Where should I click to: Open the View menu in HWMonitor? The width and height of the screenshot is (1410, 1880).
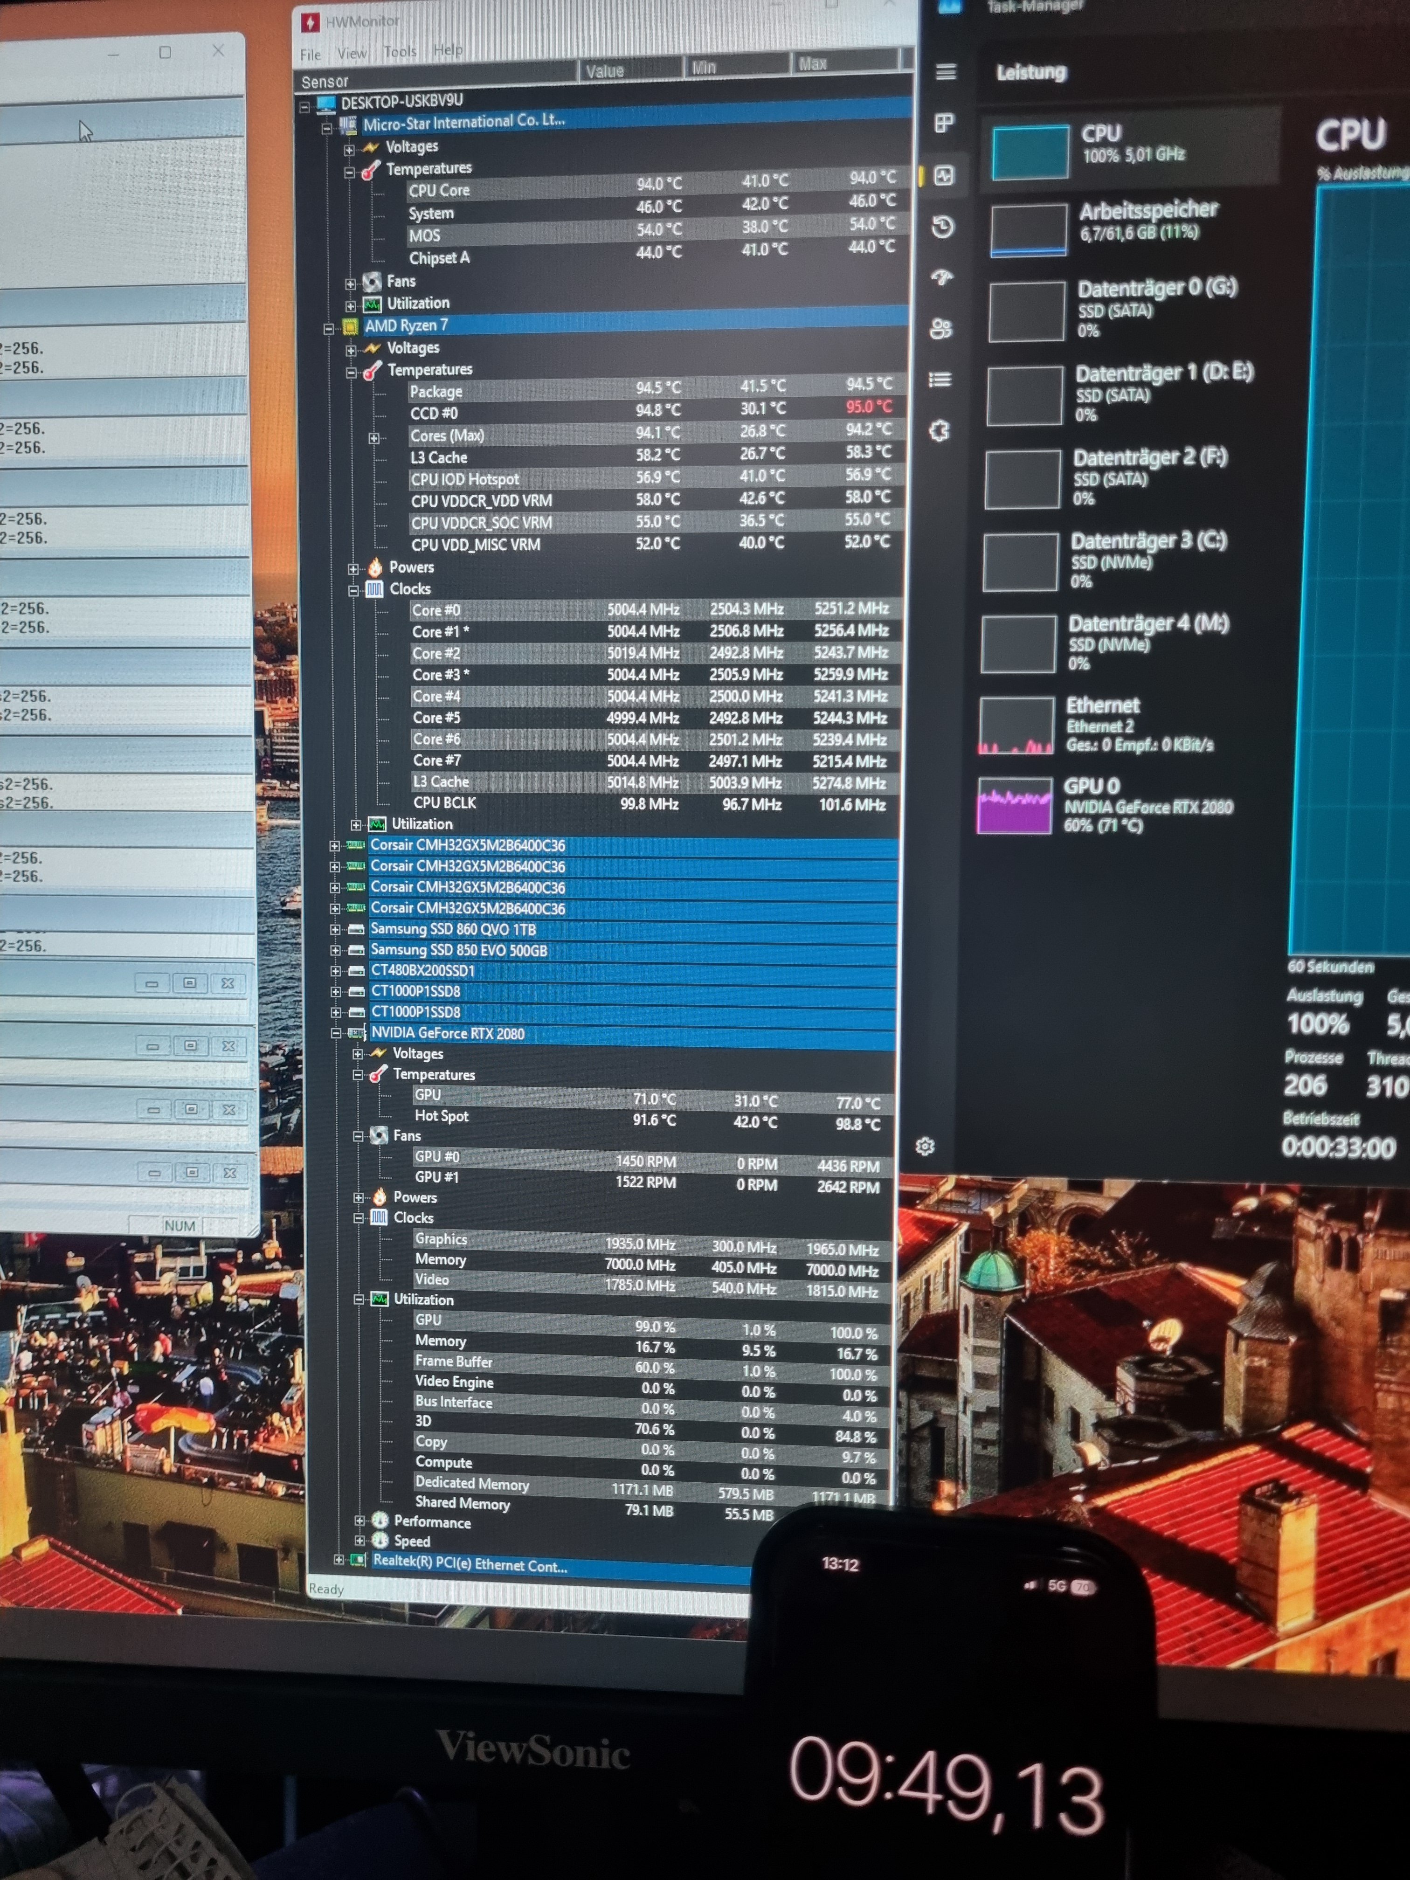coord(351,54)
